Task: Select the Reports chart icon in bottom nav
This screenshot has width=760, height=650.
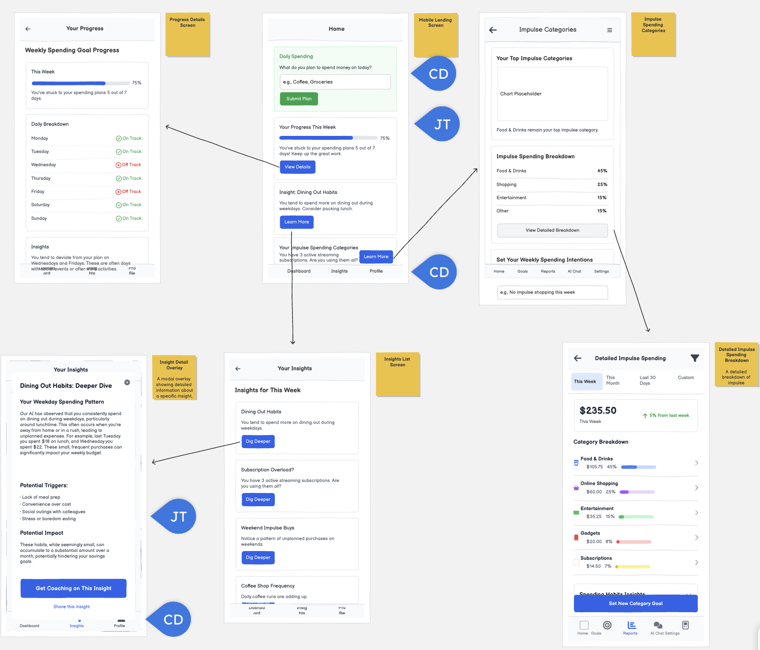Action: (632, 625)
